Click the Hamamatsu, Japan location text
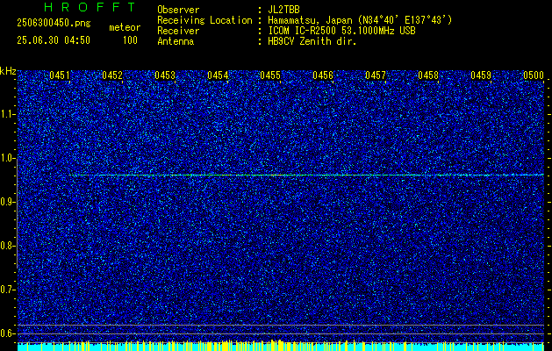Image resolution: width=552 pixels, height=351 pixels. coord(360,20)
